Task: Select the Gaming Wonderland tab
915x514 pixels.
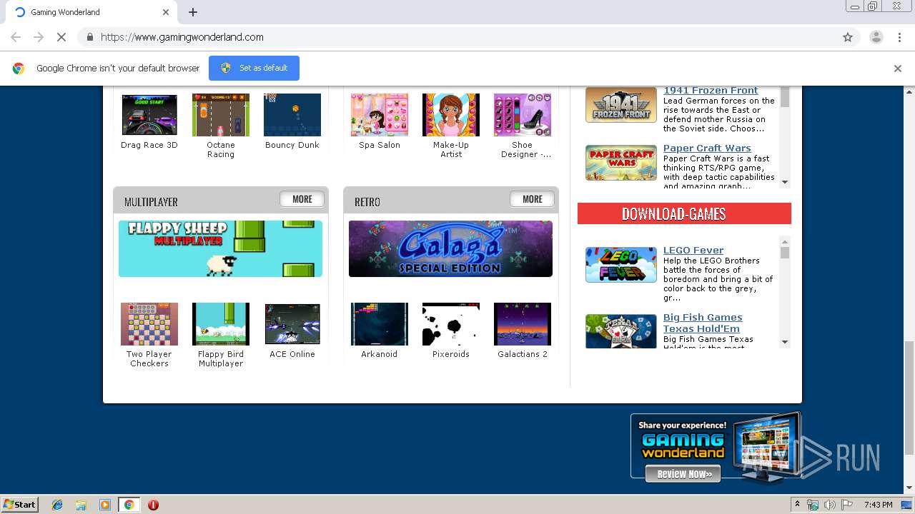Action: 90,12
